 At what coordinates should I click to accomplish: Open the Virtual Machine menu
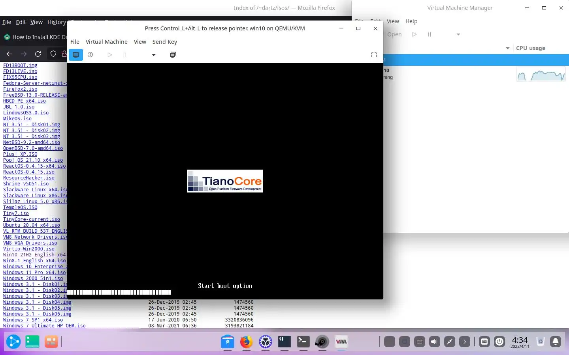point(107,42)
